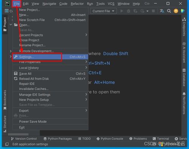Open the Python Console tool window

point(110,139)
